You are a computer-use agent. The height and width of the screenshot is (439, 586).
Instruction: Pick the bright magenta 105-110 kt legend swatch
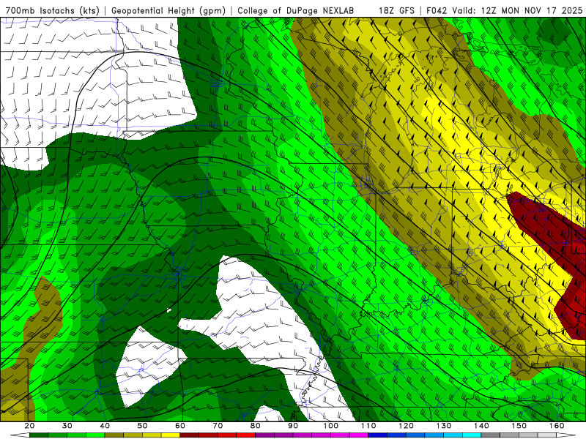pyautogui.click(x=359, y=435)
